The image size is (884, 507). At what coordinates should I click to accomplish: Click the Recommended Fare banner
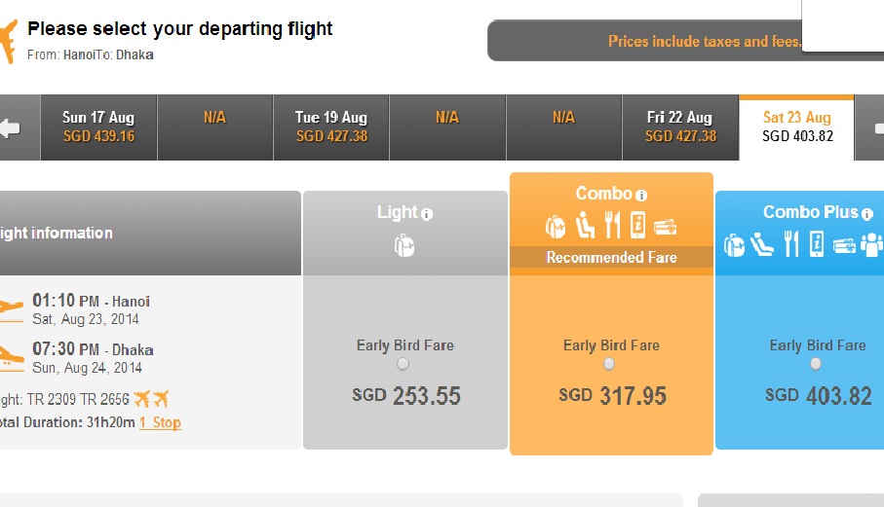pyautogui.click(x=611, y=257)
